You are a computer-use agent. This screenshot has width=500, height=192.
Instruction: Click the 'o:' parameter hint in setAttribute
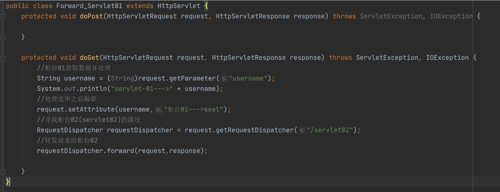[x=158, y=110]
